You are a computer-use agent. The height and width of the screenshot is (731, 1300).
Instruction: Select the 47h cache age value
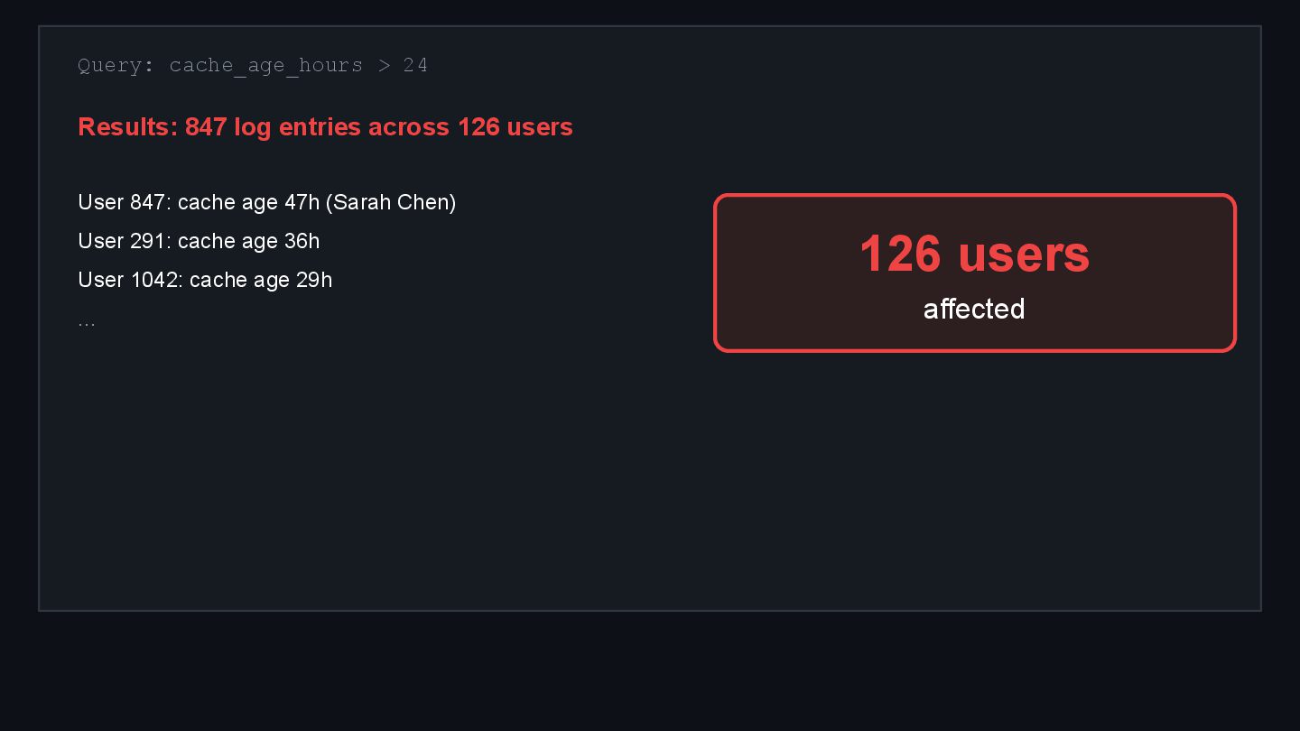coord(302,202)
